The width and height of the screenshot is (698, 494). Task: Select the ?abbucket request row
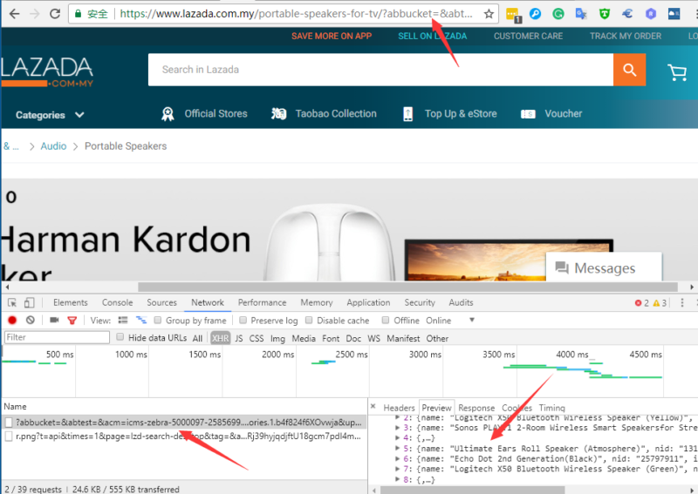pos(184,423)
